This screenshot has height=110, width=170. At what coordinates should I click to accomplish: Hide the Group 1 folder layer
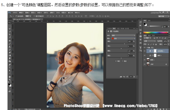[x=144, y=47]
